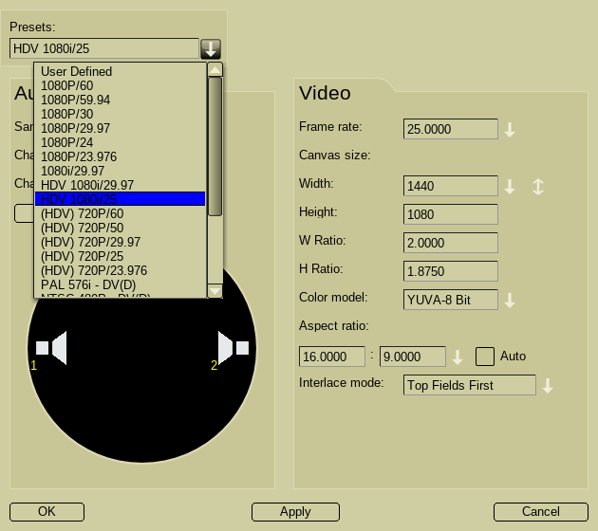Choose the (HDV) 720P/50 preset
Screen dimensions: 598x531
click(83, 228)
